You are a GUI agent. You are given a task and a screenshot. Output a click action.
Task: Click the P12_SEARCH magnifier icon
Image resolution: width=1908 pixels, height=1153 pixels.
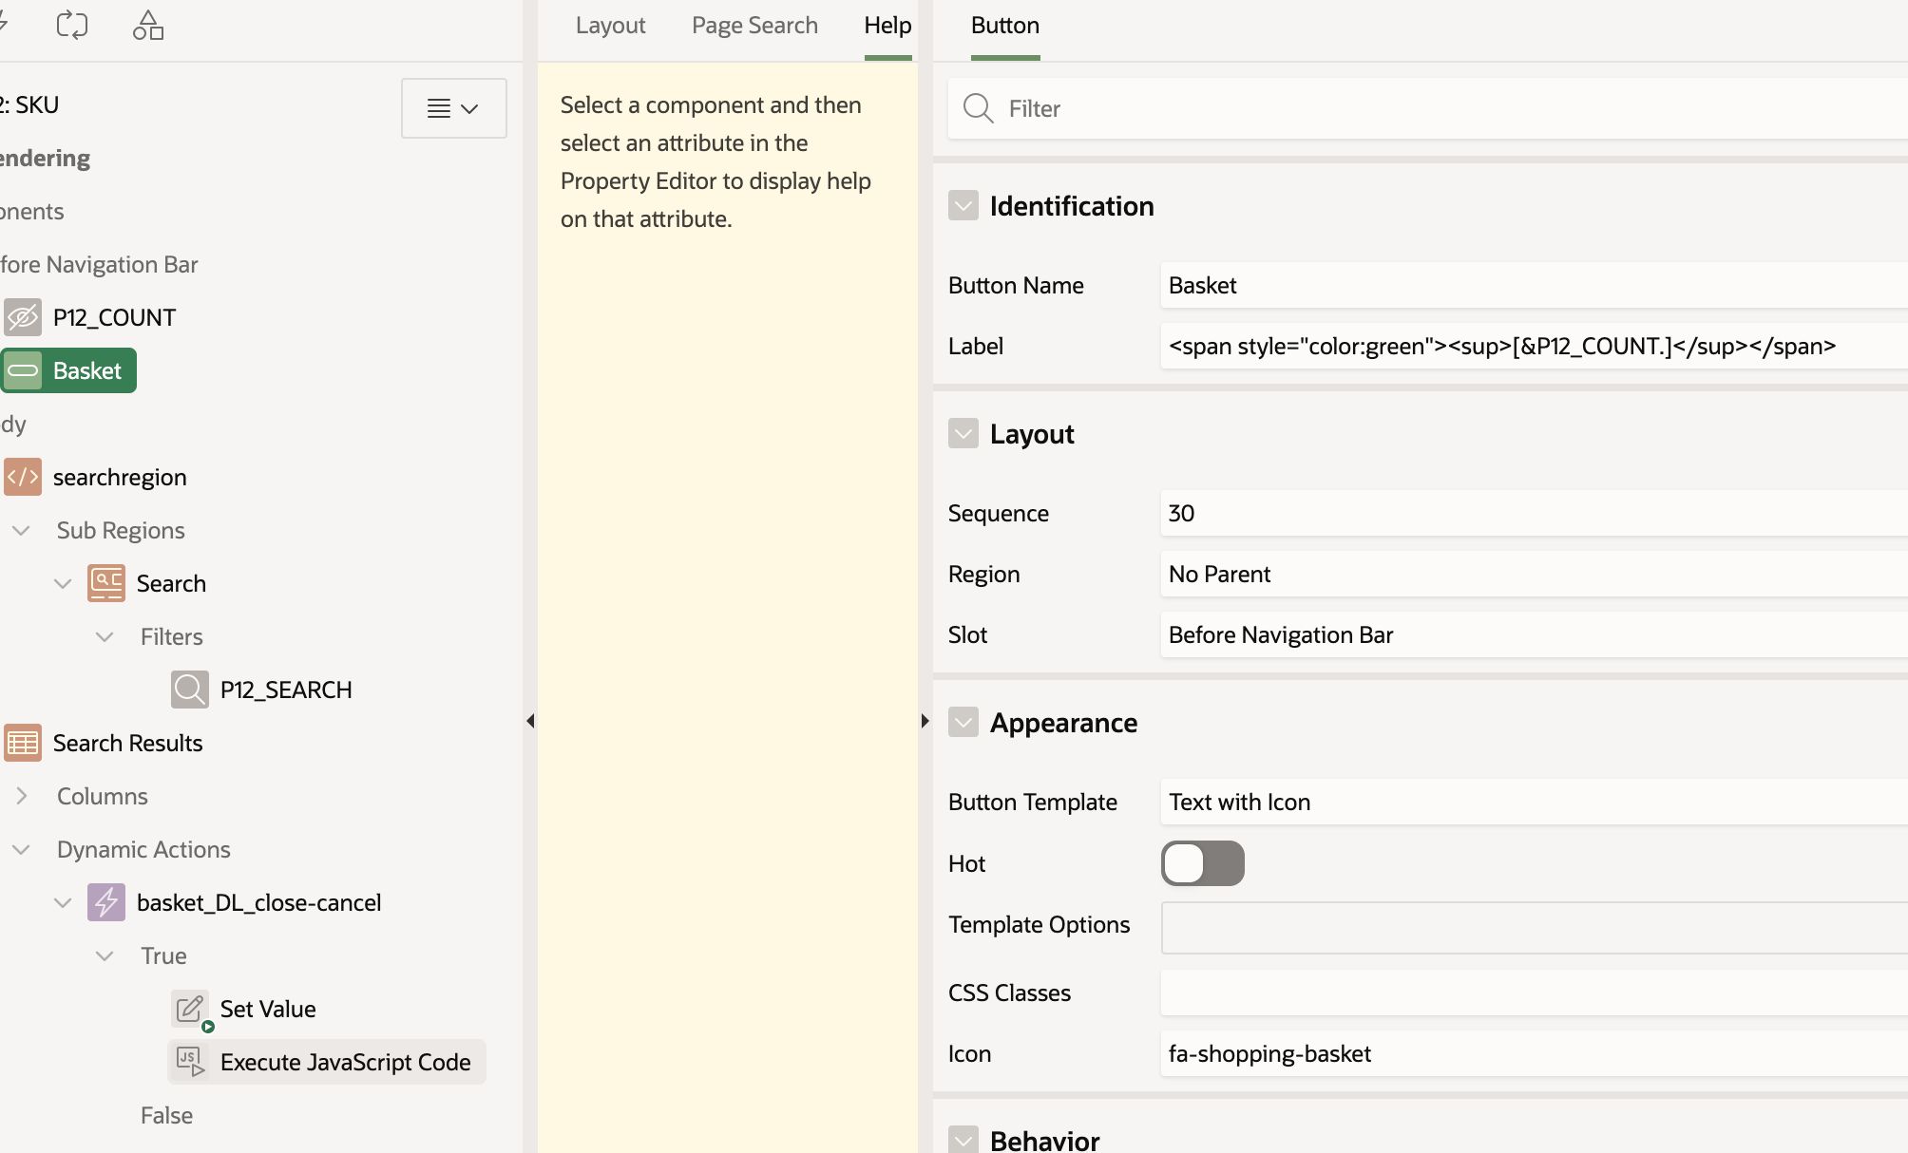[190, 690]
